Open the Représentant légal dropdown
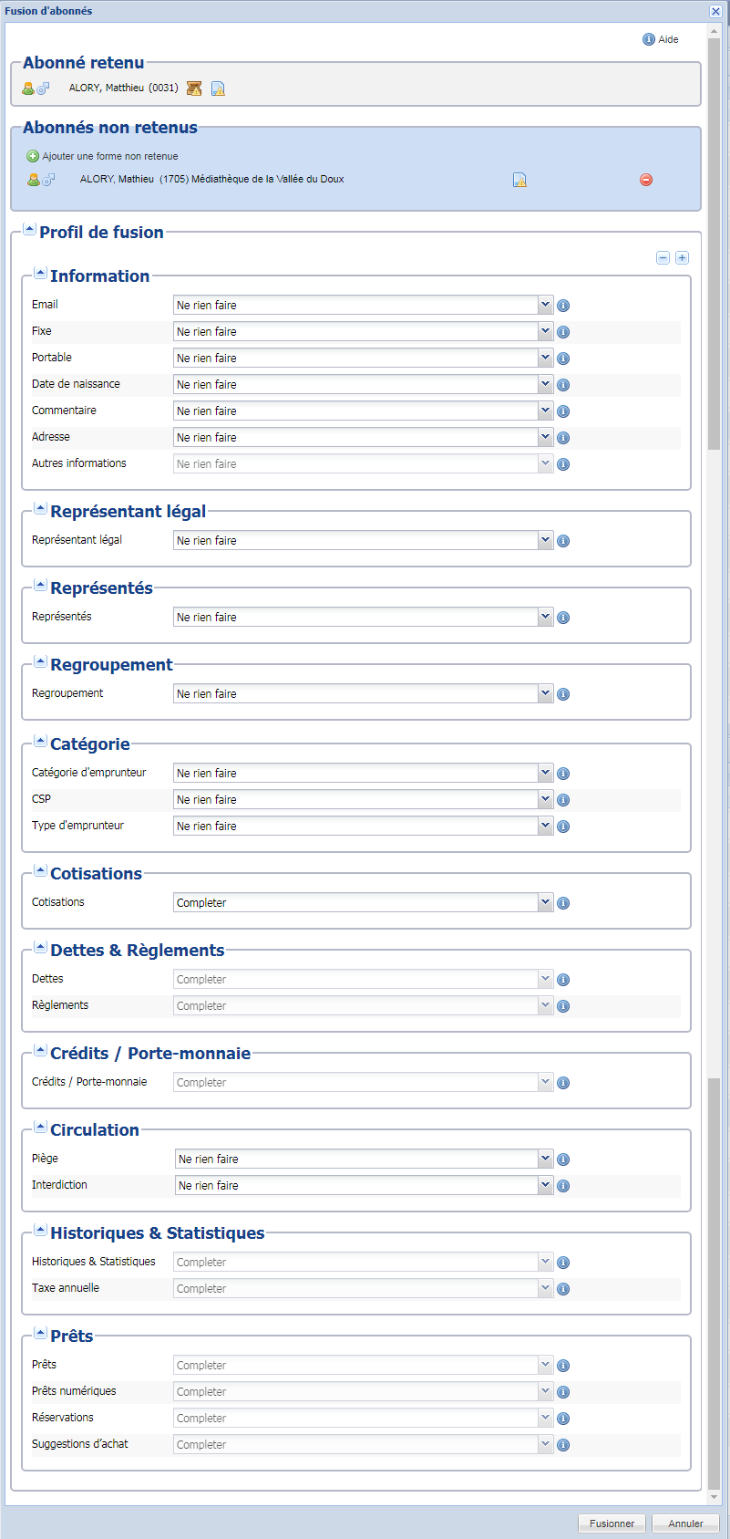730x1539 pixels. tap(545, 540)
